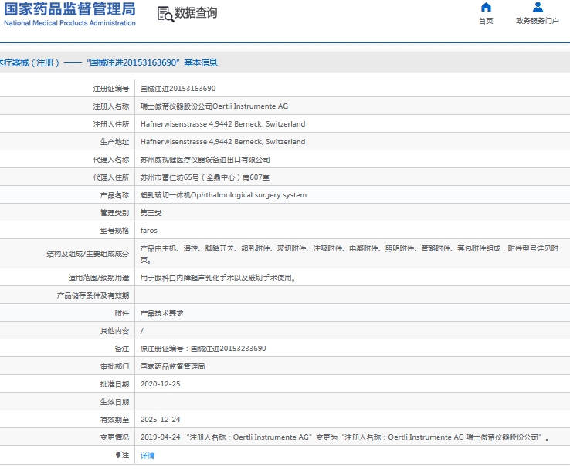Click the 变更情况 label
570x469 pixels.
pyautogui.click(x=114, y=437)
